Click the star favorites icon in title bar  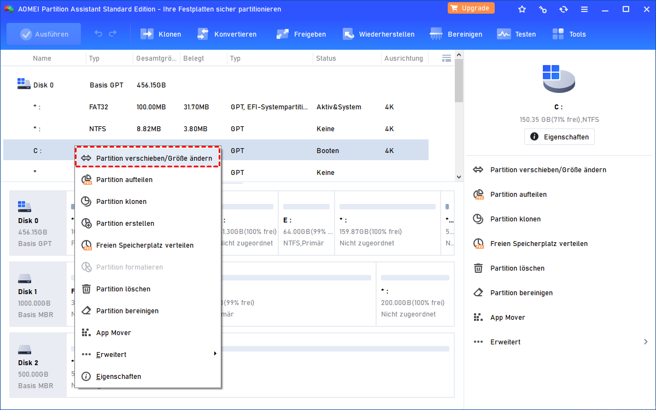(x=522, y=9)
